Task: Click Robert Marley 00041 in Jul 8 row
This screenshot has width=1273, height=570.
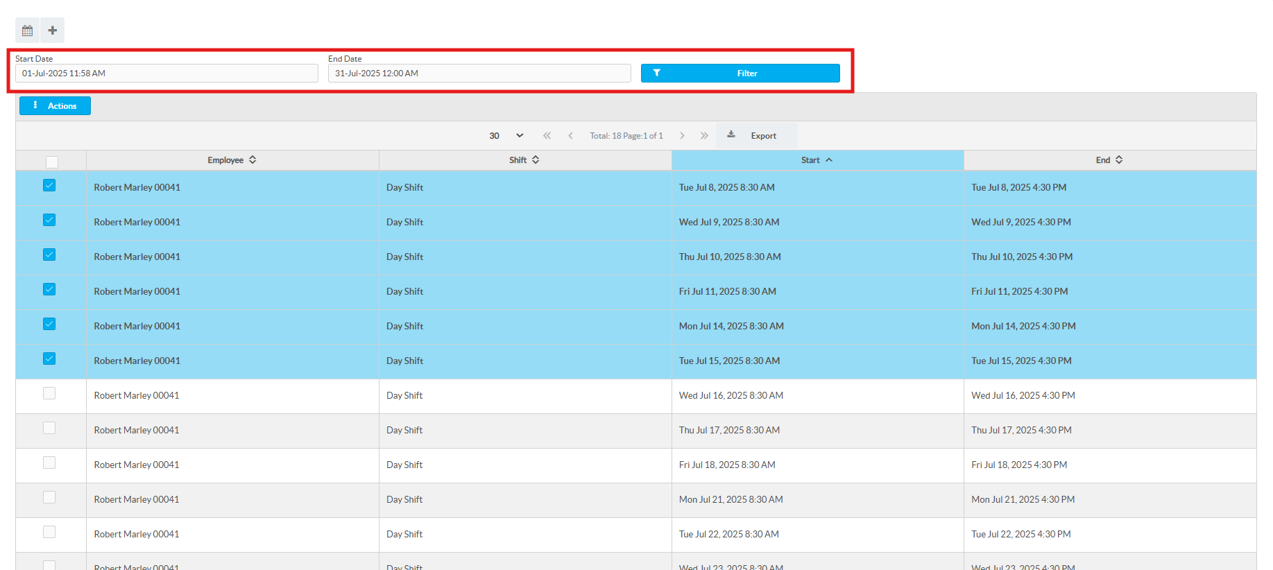Action: tap(137, 188)
